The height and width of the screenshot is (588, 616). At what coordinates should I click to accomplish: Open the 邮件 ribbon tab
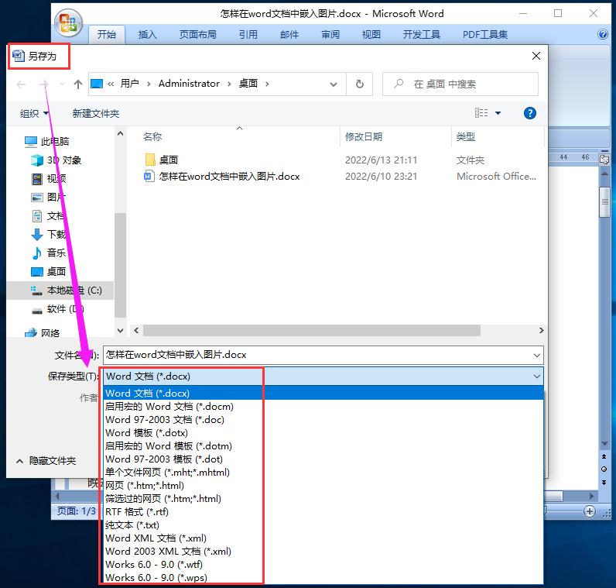289,35
